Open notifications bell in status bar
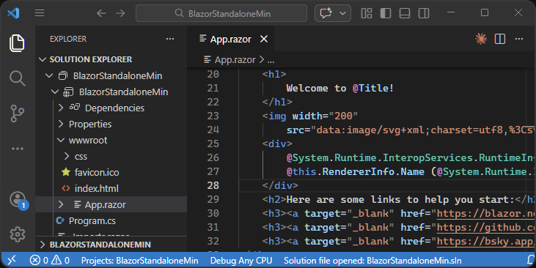Viewport: 536px width, 268px height. pos(531,261)
